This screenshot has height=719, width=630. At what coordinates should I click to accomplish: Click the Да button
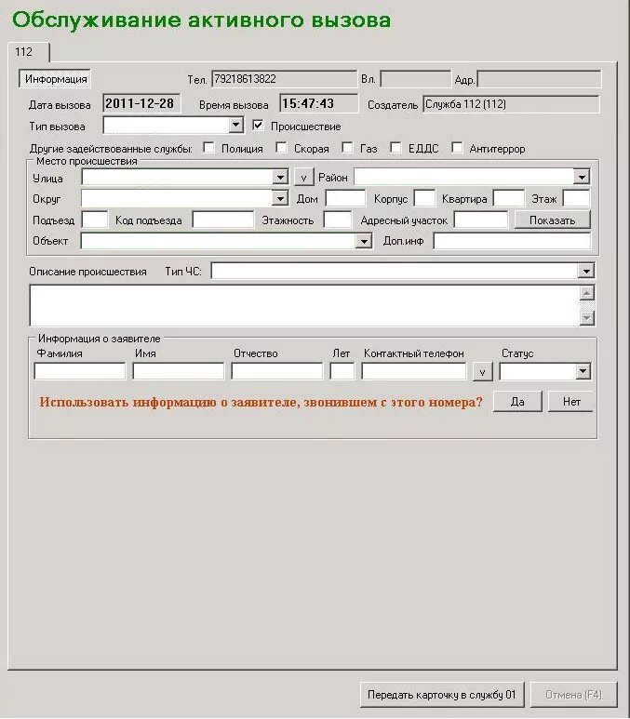517,402
